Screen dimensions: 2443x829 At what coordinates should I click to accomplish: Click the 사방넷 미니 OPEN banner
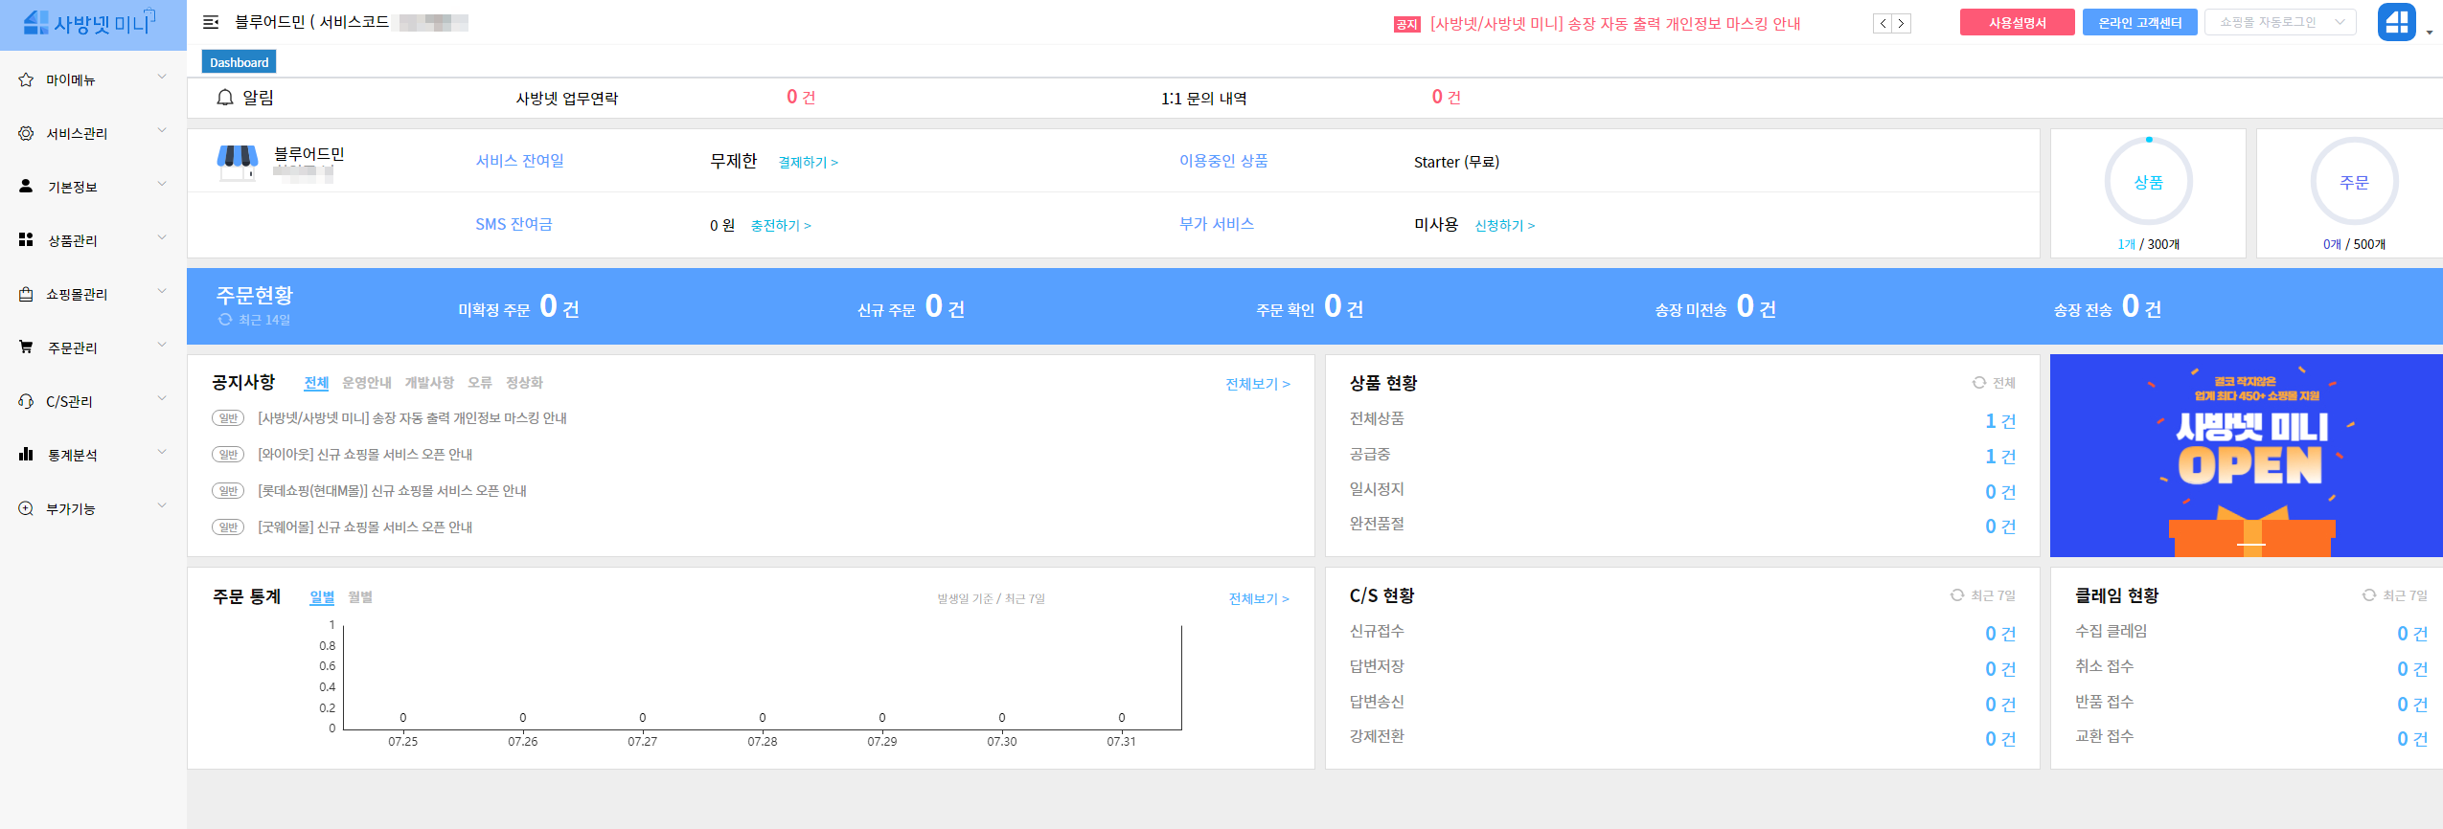pos(2247,456)
